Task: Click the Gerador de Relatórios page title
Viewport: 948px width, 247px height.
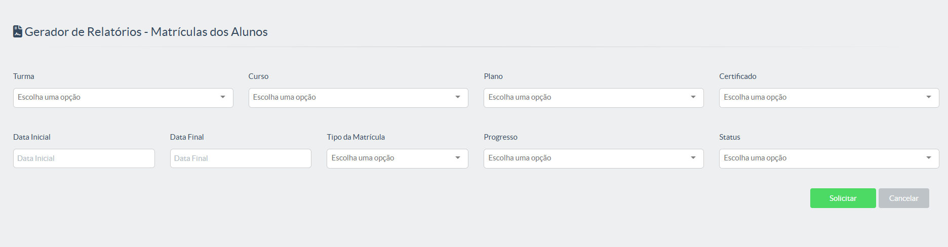Action: [146, 32]
